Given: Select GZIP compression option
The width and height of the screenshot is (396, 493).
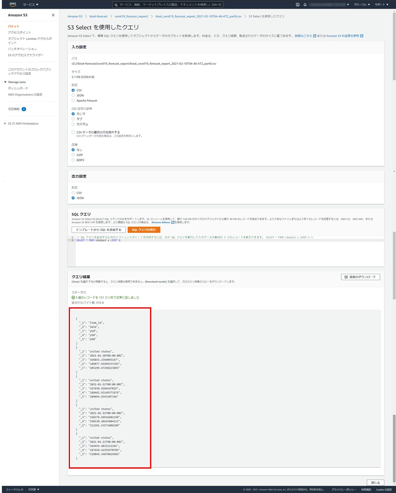Looking at the screenshot, I should (x=73, y=155).
